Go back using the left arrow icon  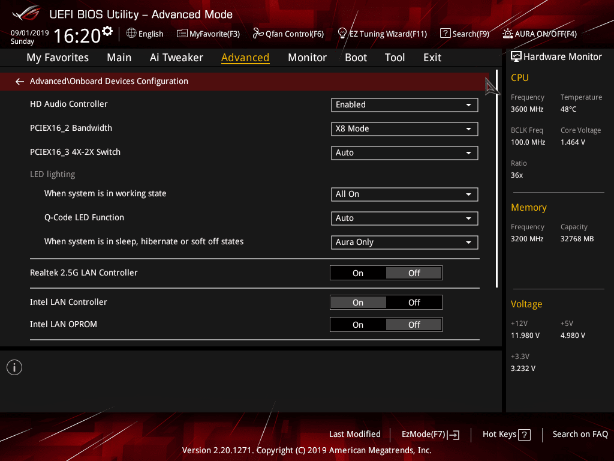[20, 81]
